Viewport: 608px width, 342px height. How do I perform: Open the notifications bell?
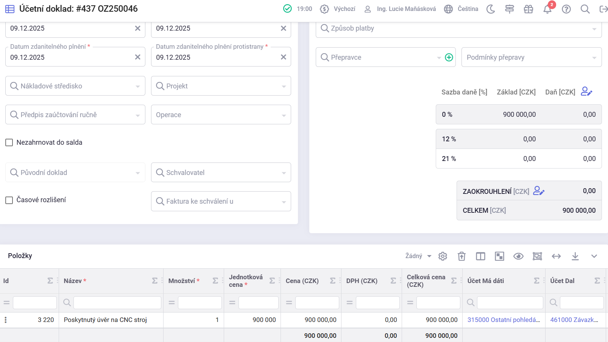coord(547,9)
